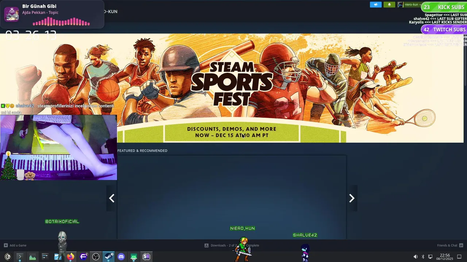
Task: Switch to OBS Studio in taskbar
Action: 96,257
